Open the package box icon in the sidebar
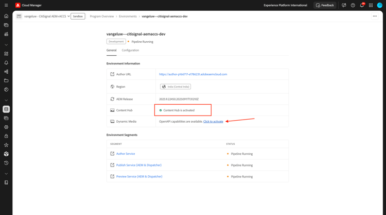386x215 pixels. [6, 154]
